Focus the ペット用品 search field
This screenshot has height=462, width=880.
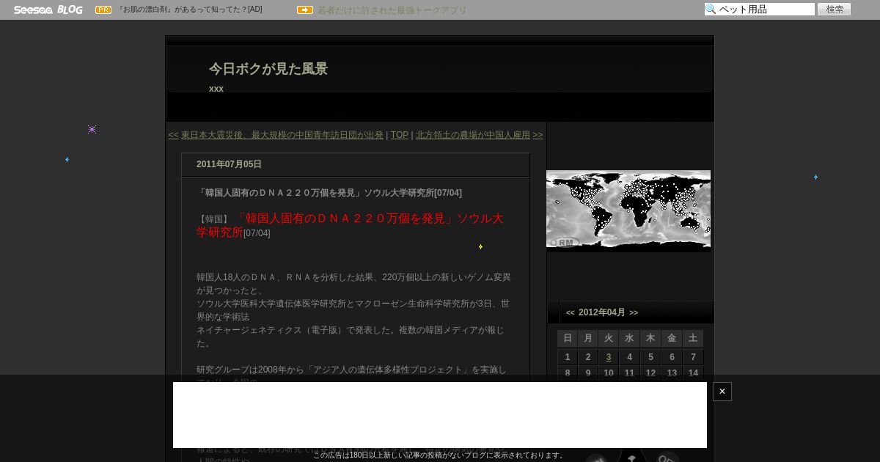tap(760, 10)
